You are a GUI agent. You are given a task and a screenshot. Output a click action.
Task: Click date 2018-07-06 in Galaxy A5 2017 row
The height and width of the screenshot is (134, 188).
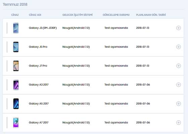pos(143,104)
